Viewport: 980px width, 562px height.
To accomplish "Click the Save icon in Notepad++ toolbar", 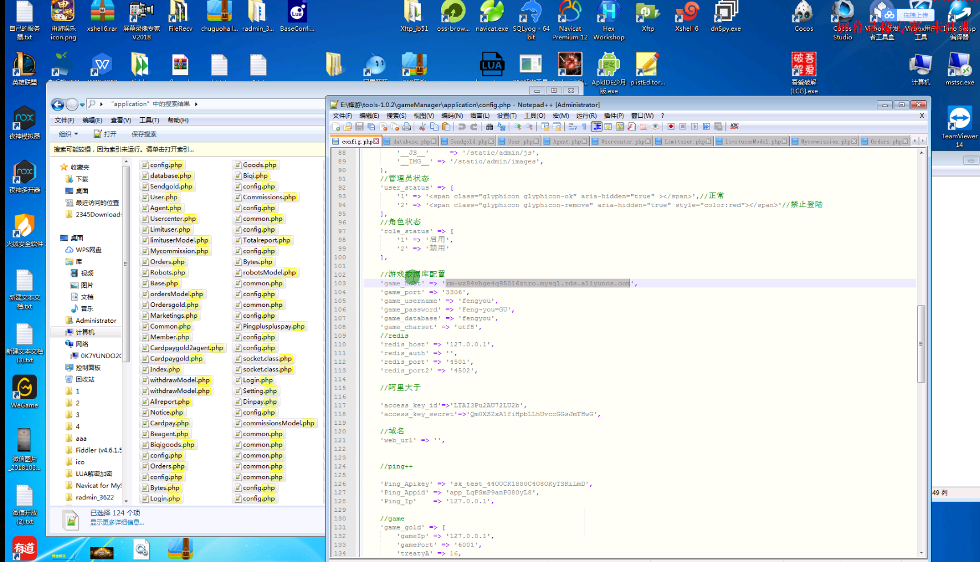I will tap(359, 127).
